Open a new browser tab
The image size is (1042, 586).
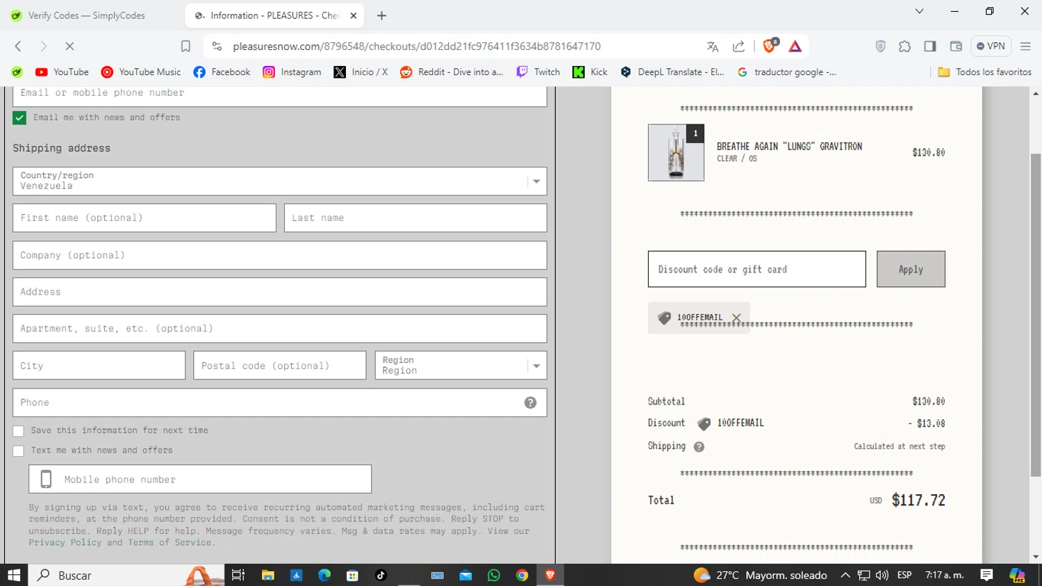pos(381,15)
